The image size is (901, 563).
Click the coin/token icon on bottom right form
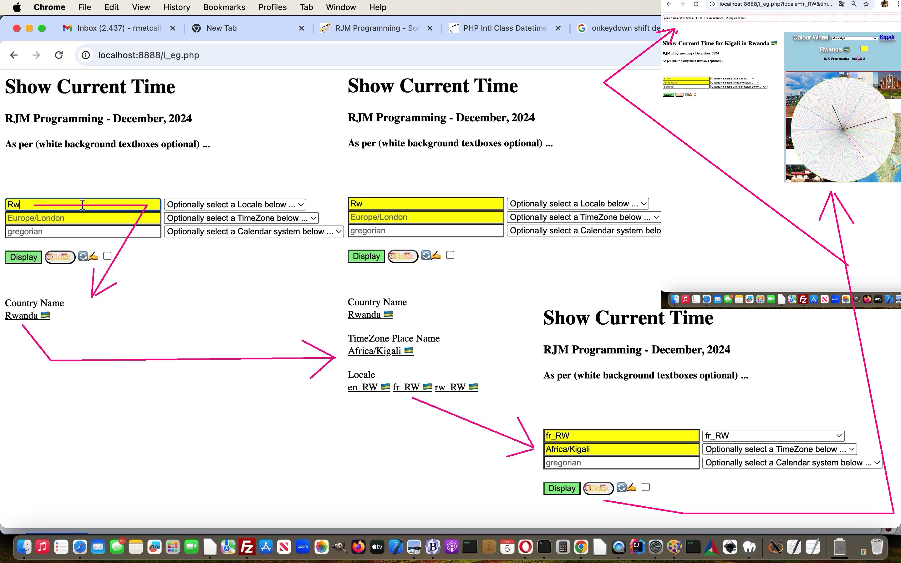pos(597,487)
